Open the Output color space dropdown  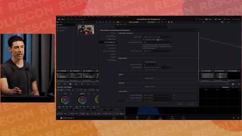157,51
